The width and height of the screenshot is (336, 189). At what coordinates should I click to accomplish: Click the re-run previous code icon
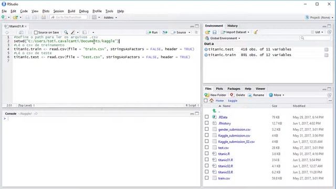click(x=165, y=33)
